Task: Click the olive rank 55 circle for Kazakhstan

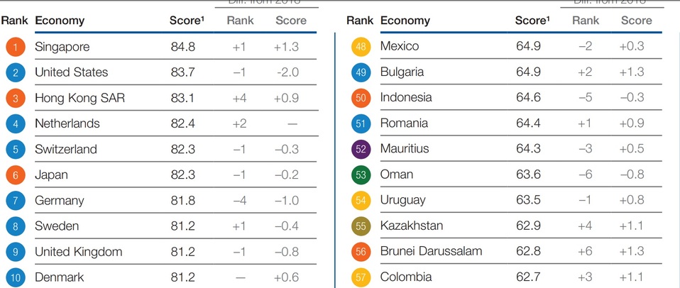Action: (361, 226)
